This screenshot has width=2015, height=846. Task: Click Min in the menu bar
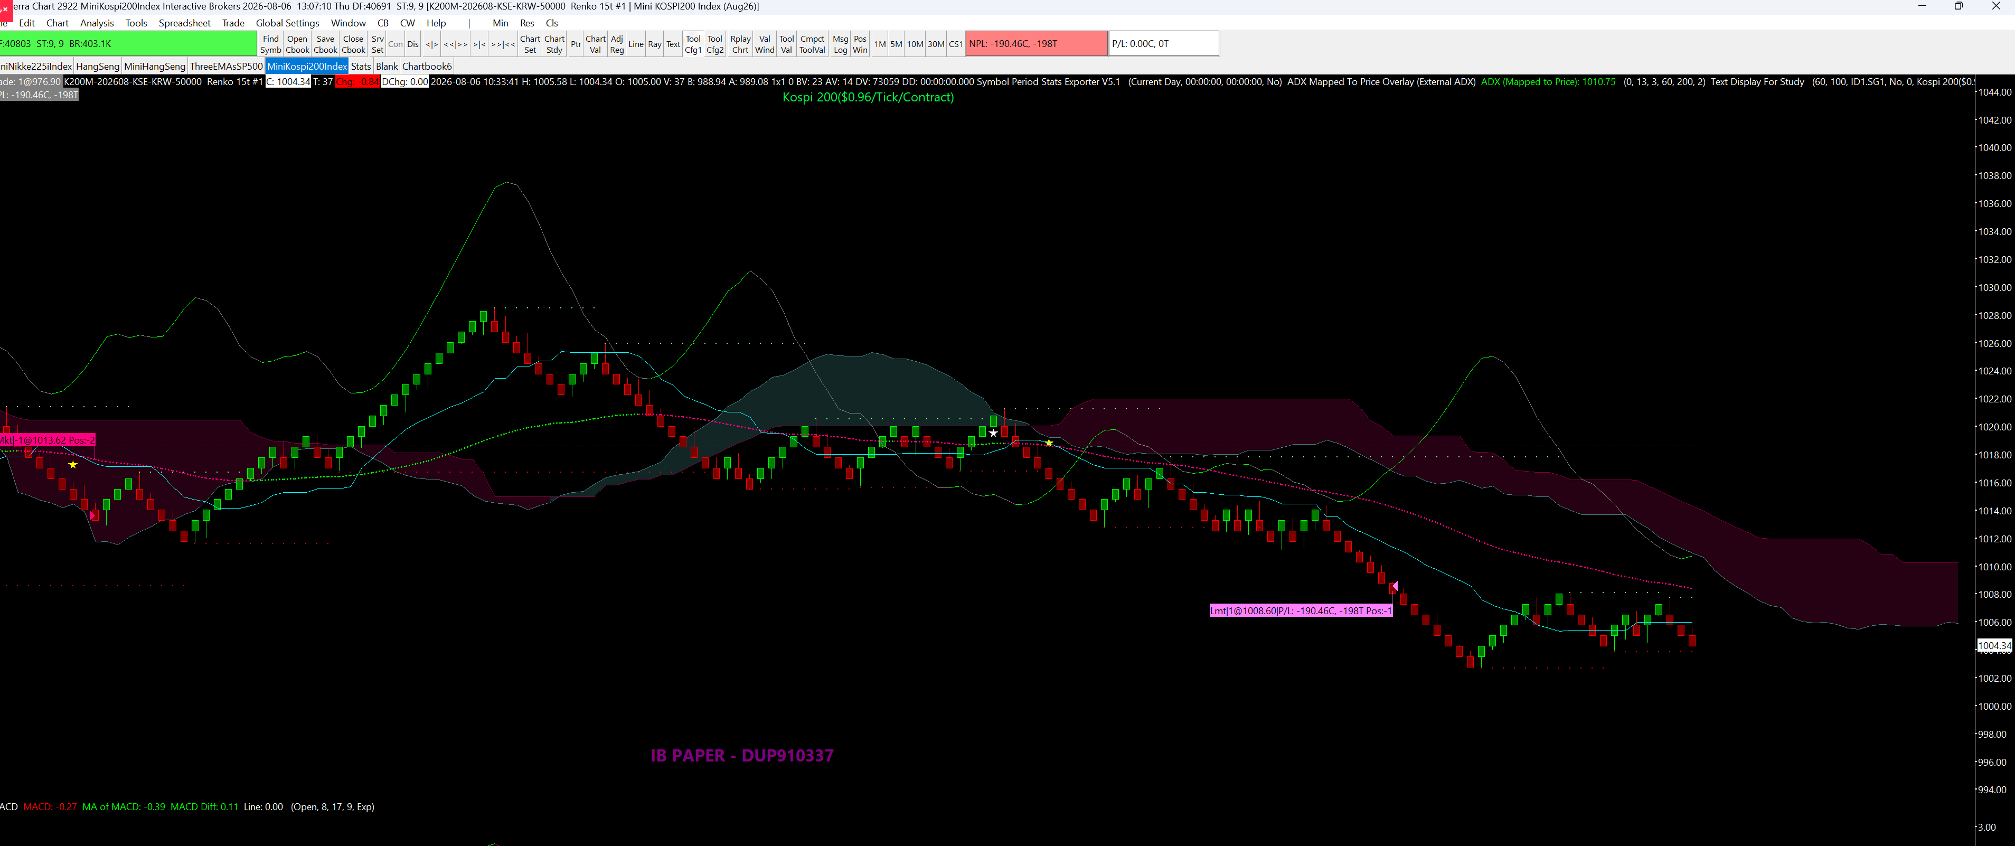501,23
